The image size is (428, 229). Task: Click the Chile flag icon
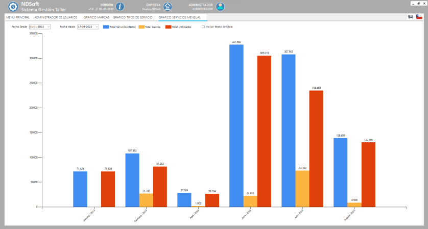click(x=419, y=17)
